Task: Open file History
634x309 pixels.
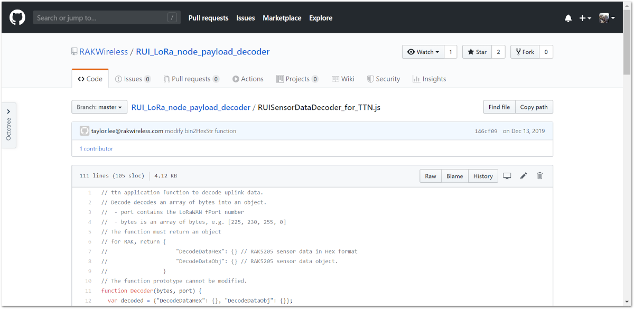Action: tap(483, 176)
